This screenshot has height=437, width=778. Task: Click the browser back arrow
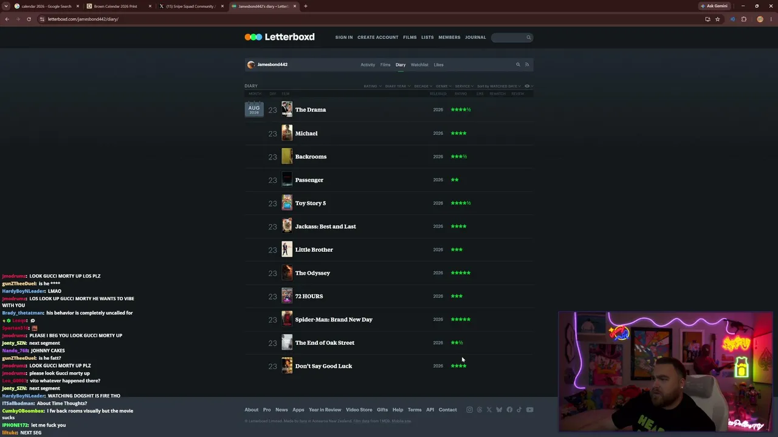pyautogui.click(x=7, y=19)
